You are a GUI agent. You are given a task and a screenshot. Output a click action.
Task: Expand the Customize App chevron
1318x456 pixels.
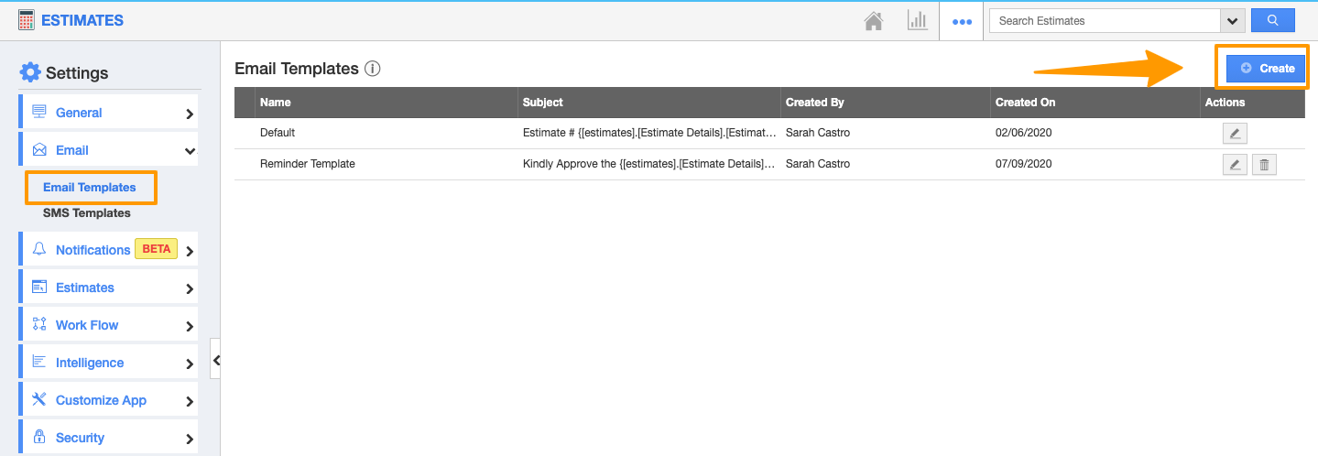[x=190, y=401]
